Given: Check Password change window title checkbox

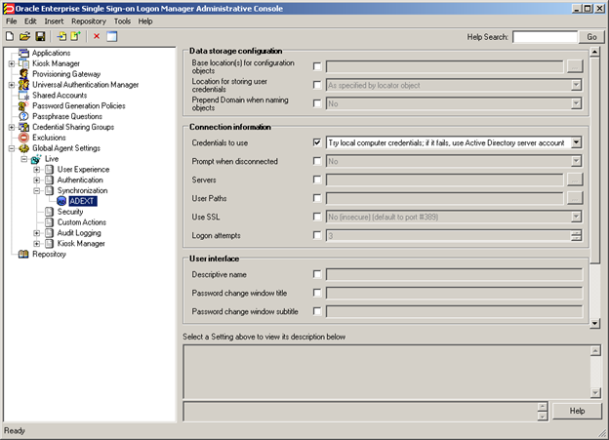Looking at the screenshot, I should pos(317,293).
